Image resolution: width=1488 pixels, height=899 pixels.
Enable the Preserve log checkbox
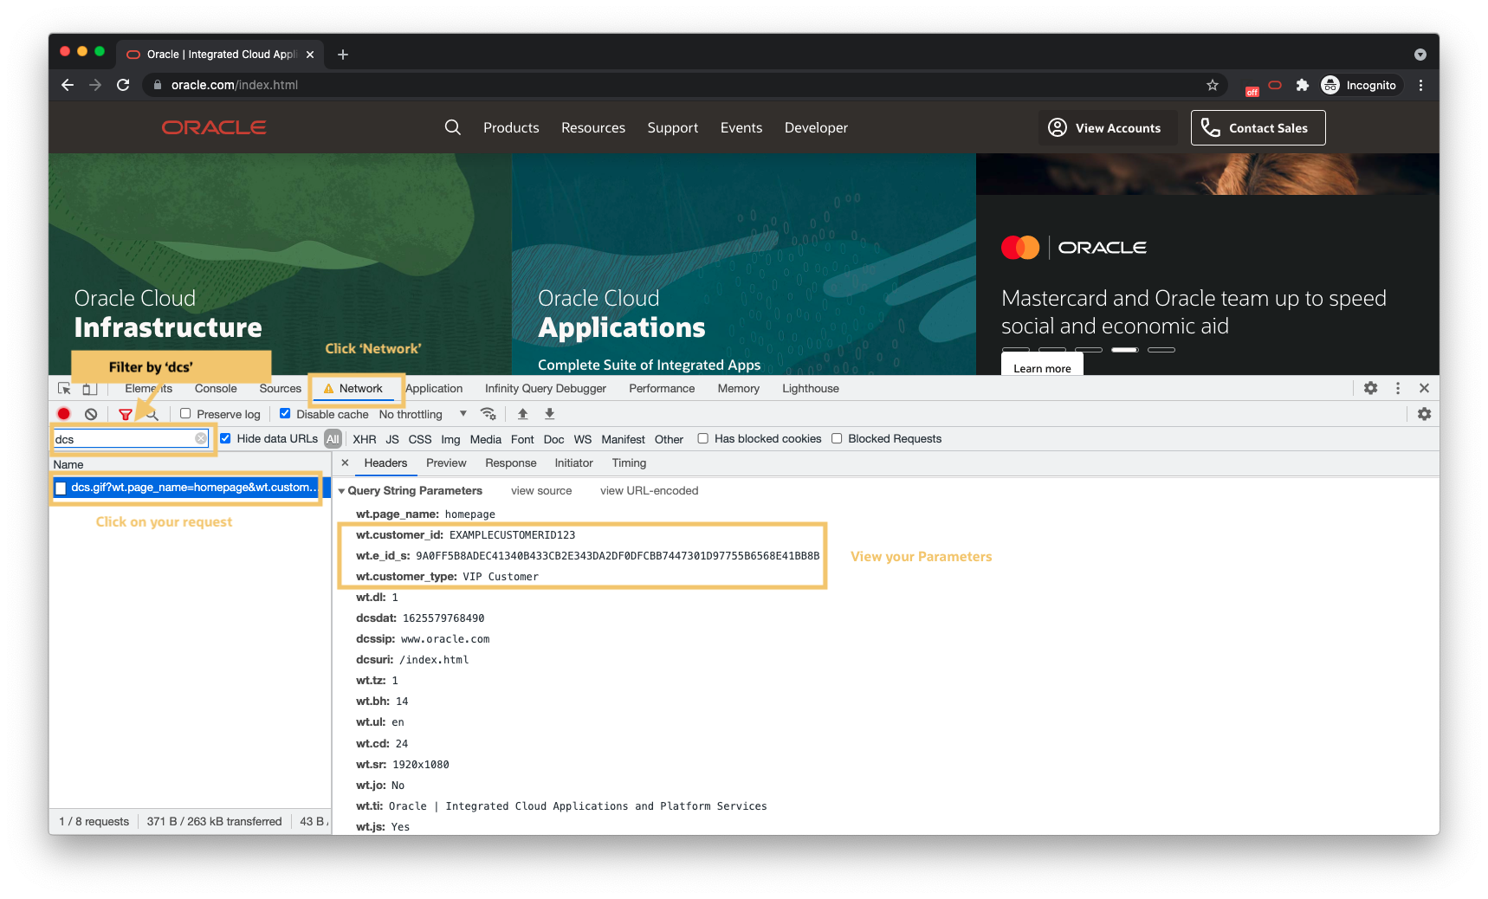(186, 414)
